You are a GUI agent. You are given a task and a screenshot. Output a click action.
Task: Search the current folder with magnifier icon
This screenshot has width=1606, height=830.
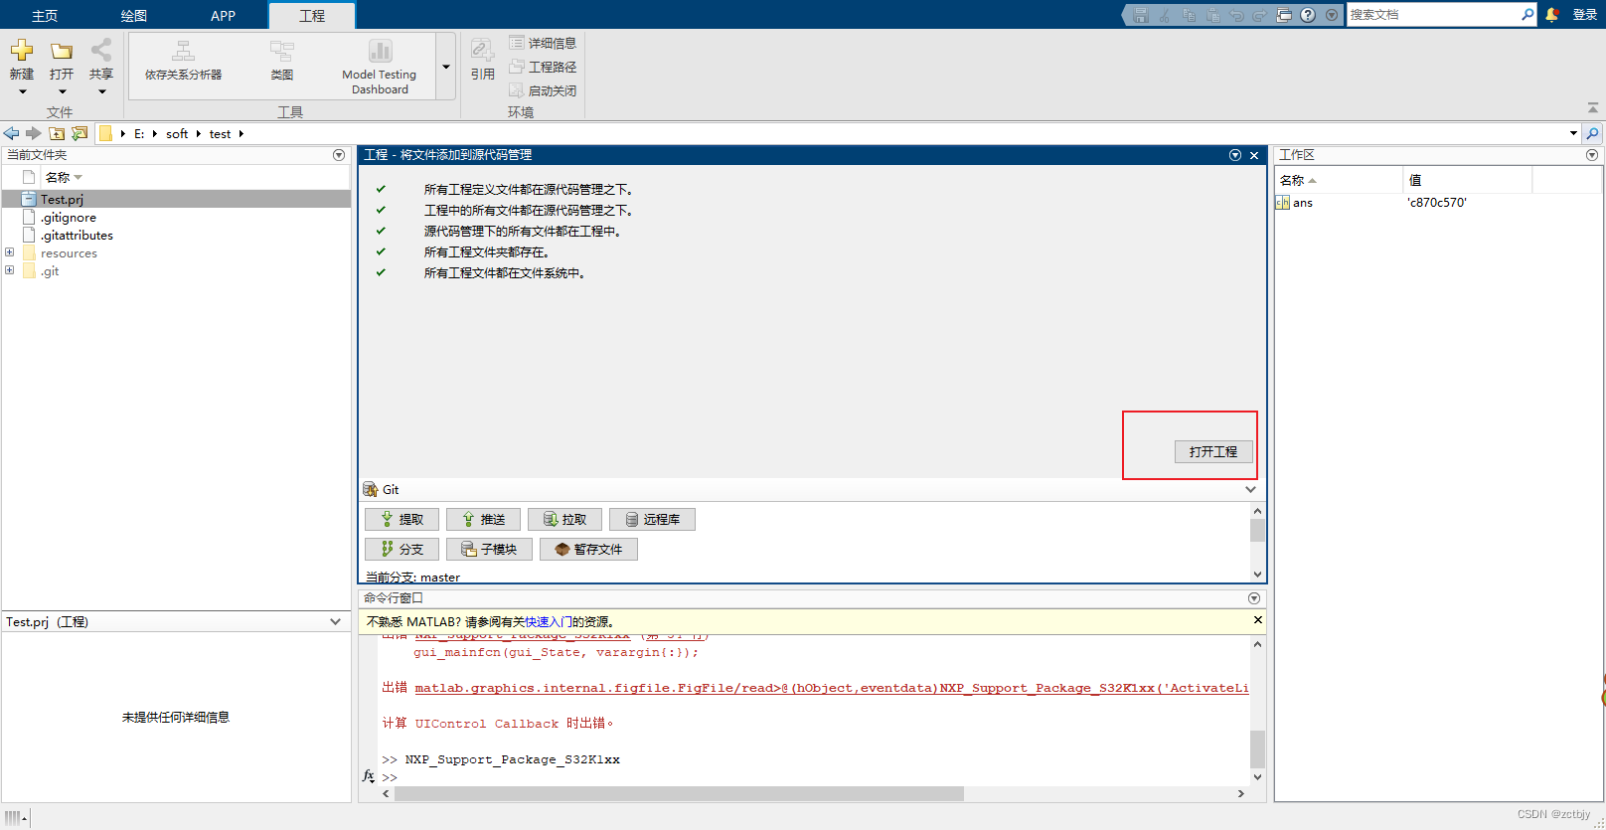(1592, 133)
